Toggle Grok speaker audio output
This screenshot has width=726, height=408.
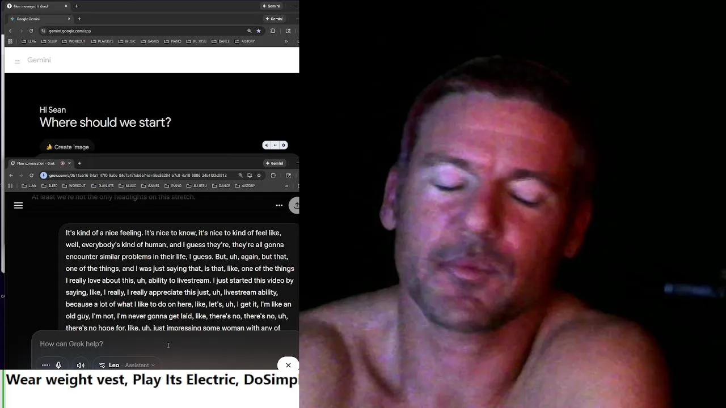pos(81,365)
